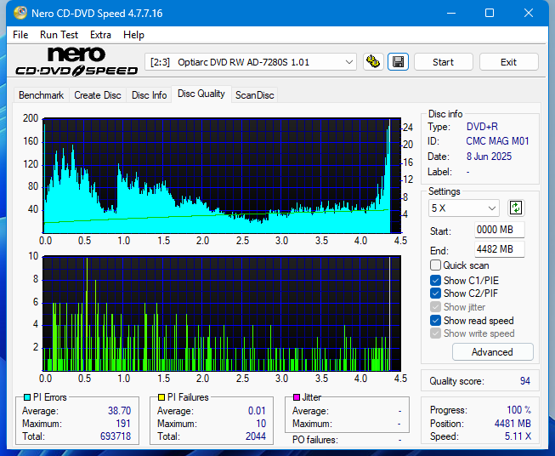
Task: Open the Extra menu
Action: [100, 35]
